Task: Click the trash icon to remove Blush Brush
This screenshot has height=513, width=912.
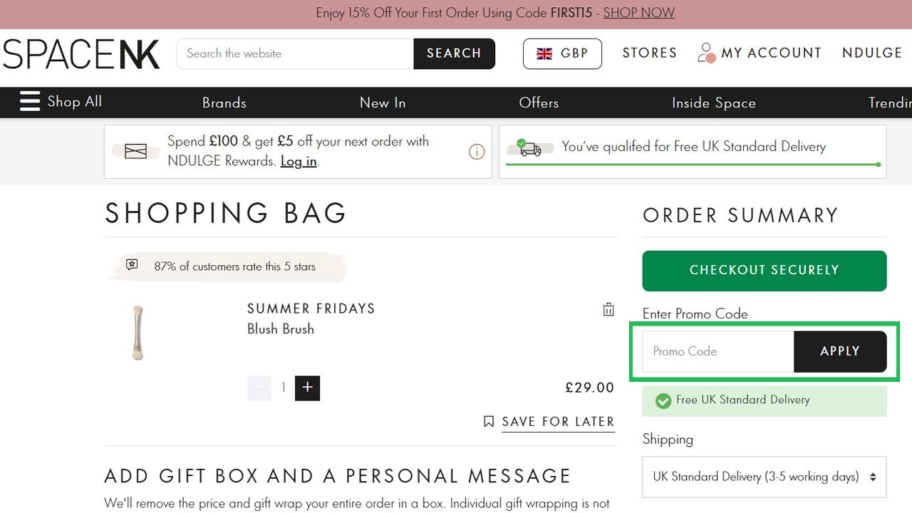Action: (x=608, y=309)
